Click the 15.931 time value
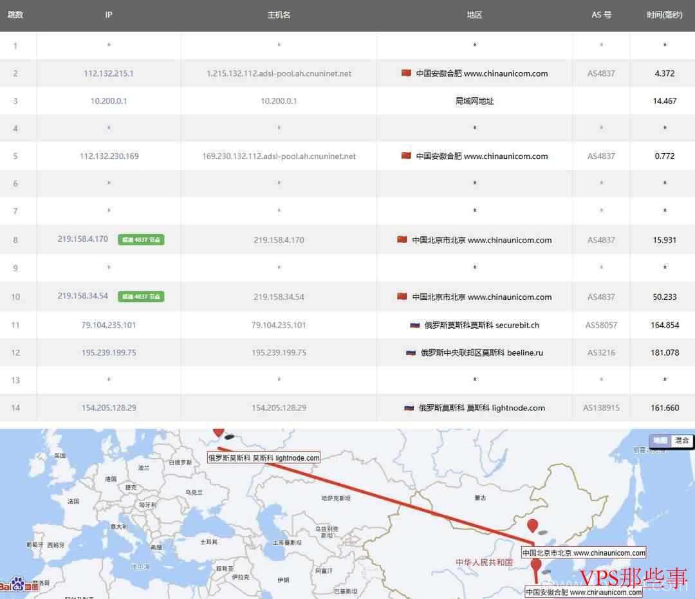 [664, 240]
